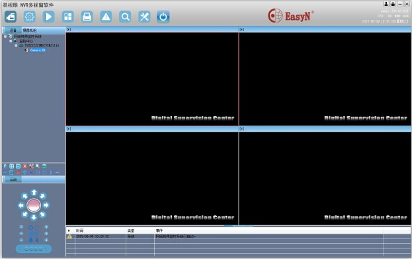Select the warning log entry row
This screenshot has height=259, width=412.
point(238,236)
